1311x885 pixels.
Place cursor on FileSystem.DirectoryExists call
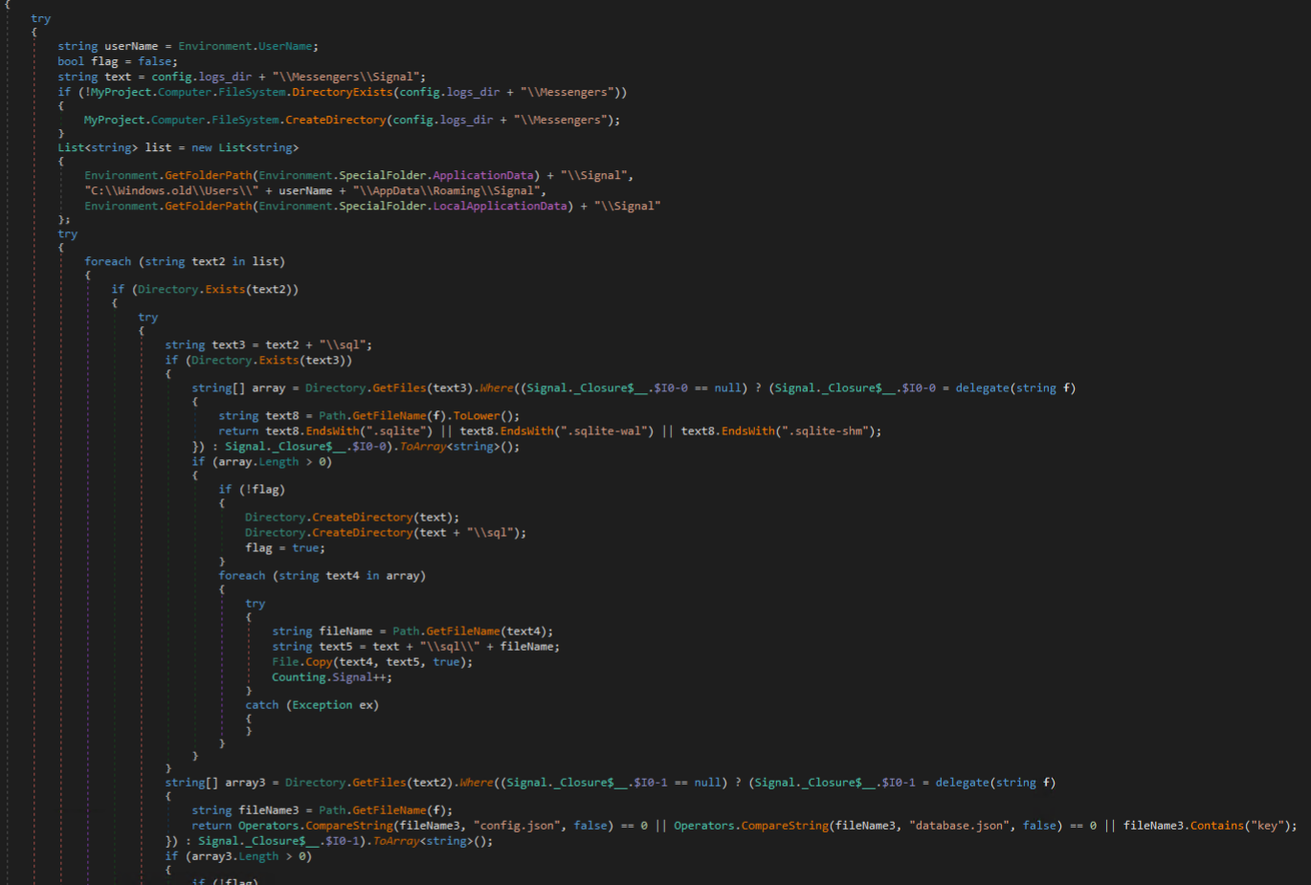305,92
